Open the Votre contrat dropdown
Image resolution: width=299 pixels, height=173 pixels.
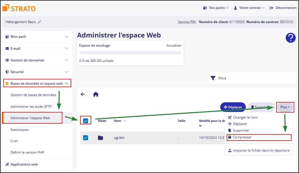[249, 8]
